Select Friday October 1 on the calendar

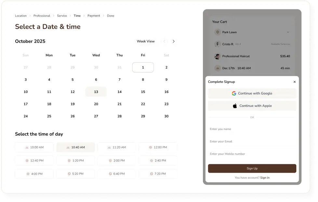(x=143, y=67)
